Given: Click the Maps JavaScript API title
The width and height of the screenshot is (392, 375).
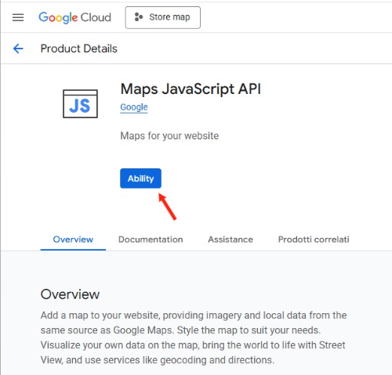Looking at the screenshot, I should [x=191, y=89].
